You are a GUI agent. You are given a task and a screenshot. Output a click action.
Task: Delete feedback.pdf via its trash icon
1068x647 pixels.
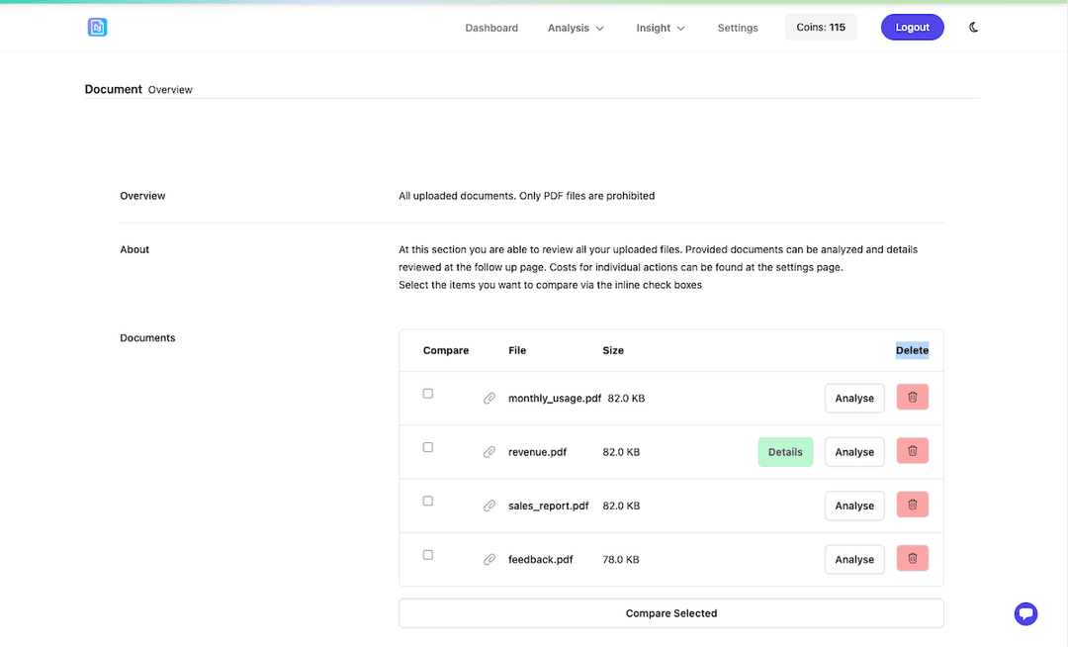point(911,558)
